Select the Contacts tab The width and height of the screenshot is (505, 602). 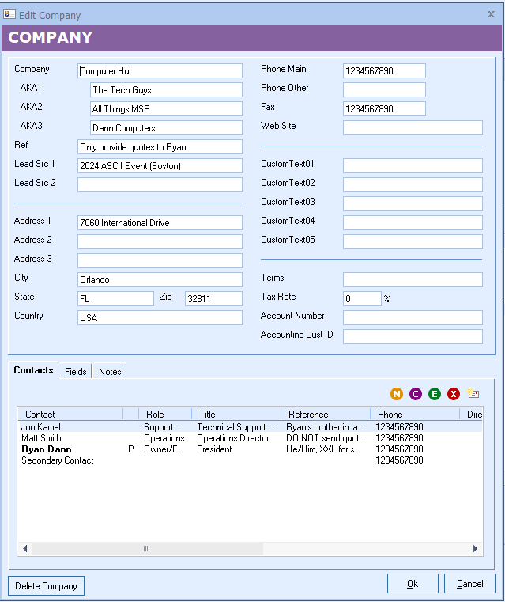click(33, 370)
